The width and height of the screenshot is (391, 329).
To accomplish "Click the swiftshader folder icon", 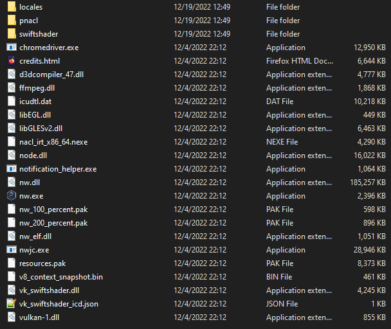I will [12, 33].
